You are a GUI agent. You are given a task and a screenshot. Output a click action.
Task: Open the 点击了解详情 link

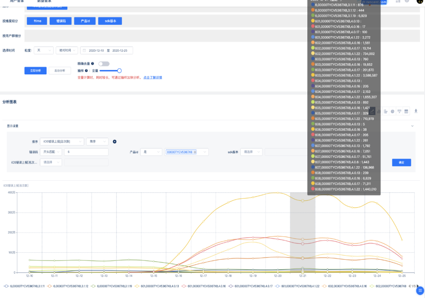[153, 78]
